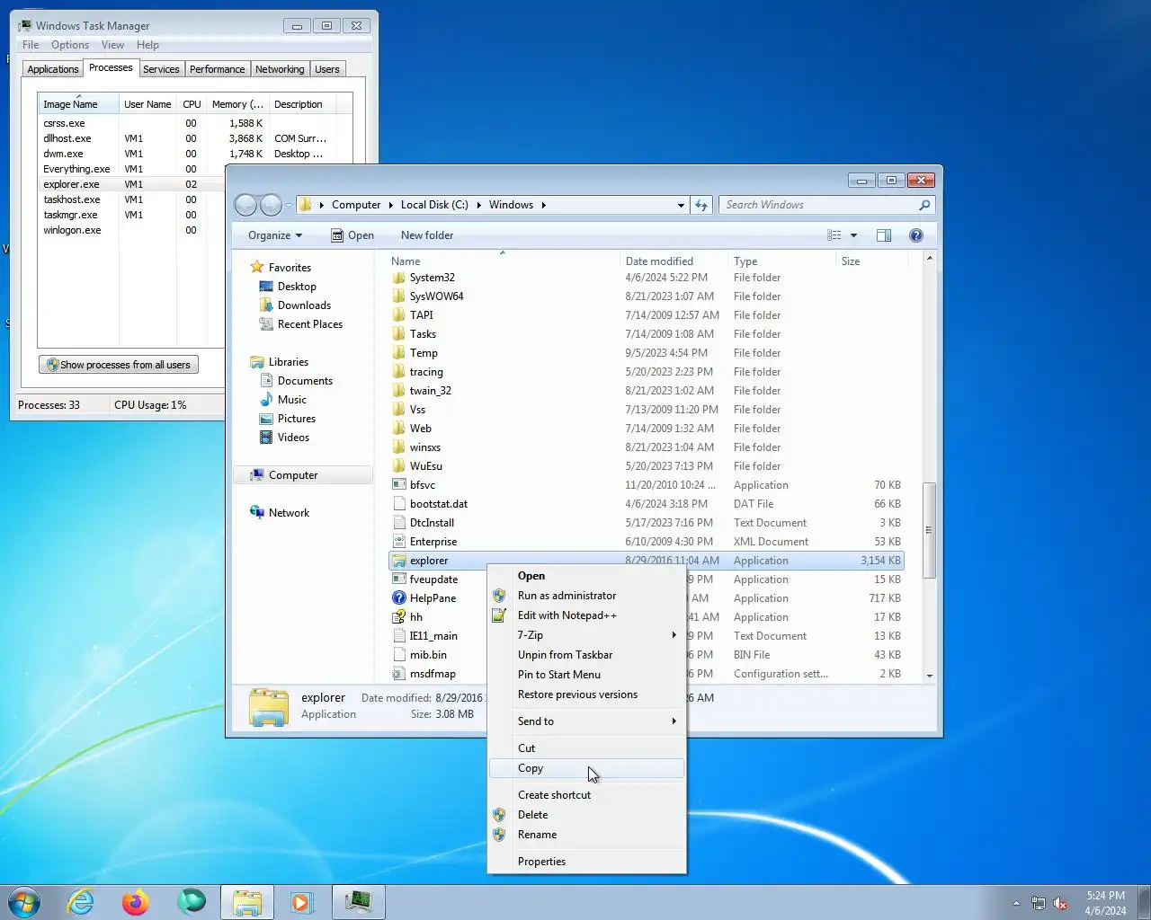Launch Internet Explorer from taskbar

[x=81, y=902]
